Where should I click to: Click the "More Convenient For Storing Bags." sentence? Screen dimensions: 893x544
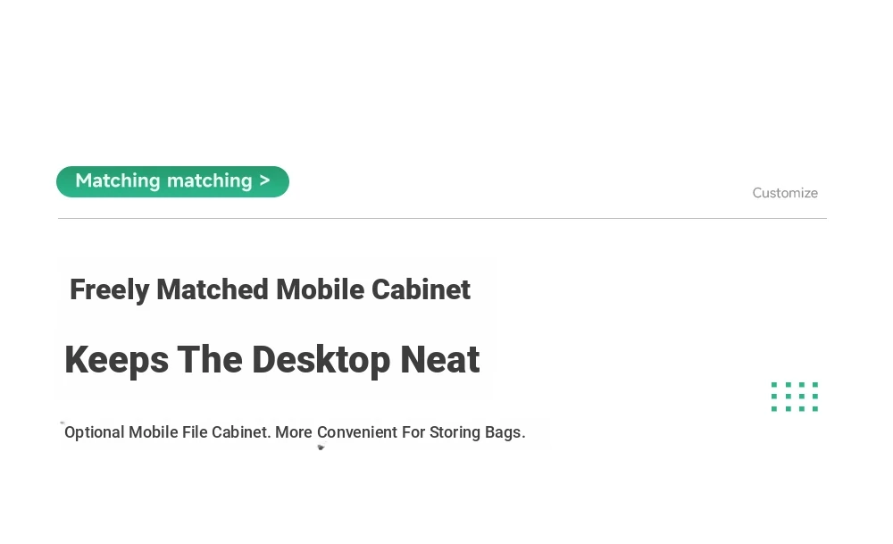click(400, 432)
